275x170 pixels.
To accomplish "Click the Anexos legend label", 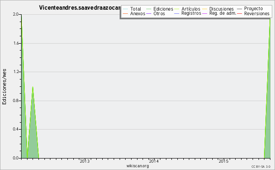I will (137, 13).
